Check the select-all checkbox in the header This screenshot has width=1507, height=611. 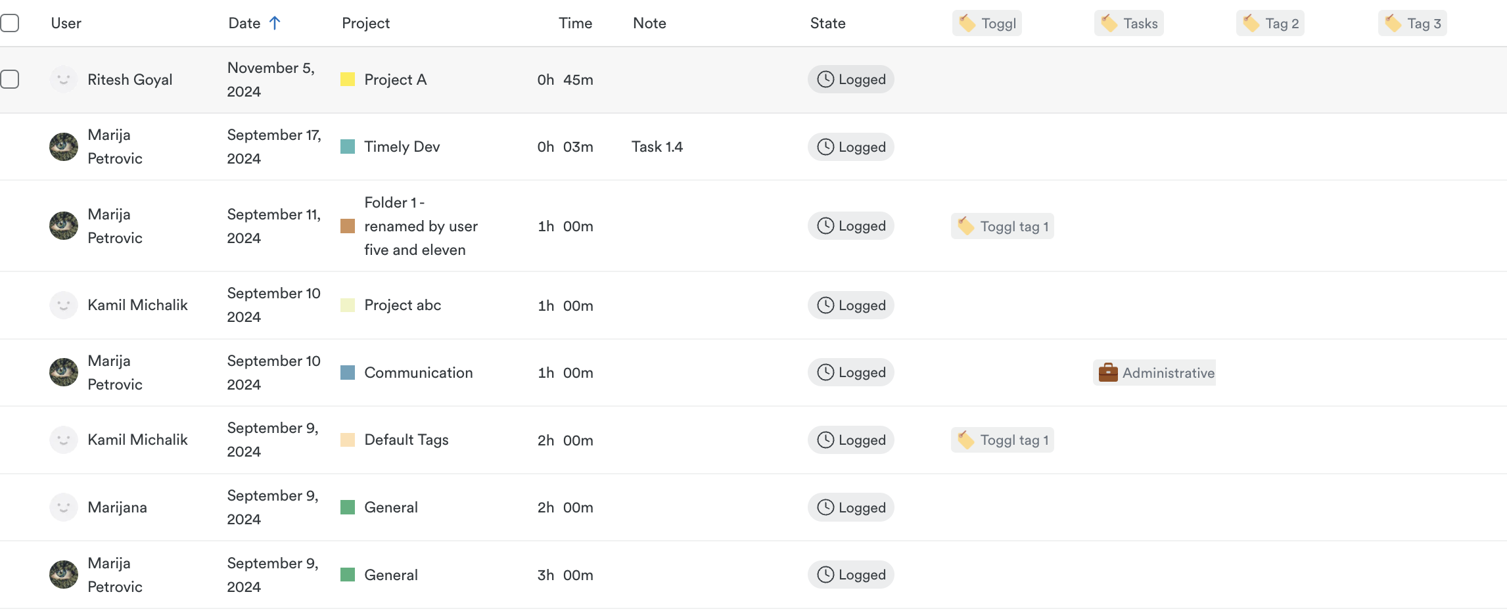9,22
